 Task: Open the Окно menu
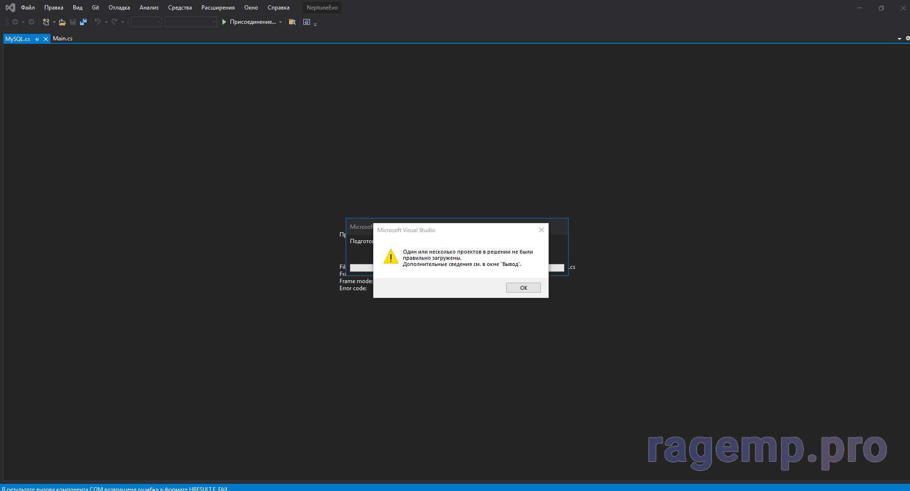coord(251,8)
